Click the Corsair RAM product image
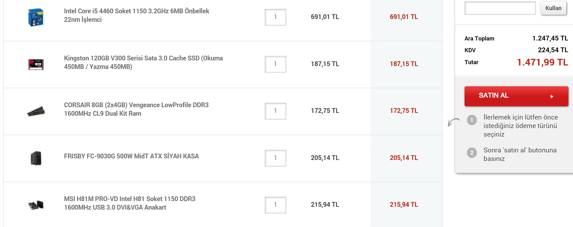The width and height of the screenshot is (573, 227). (x=36, y=111)
